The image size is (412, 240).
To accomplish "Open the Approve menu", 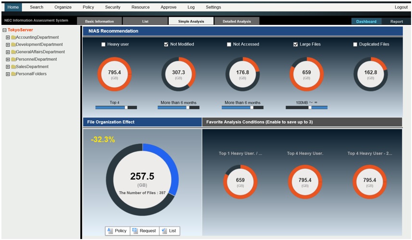I will 168,7.
